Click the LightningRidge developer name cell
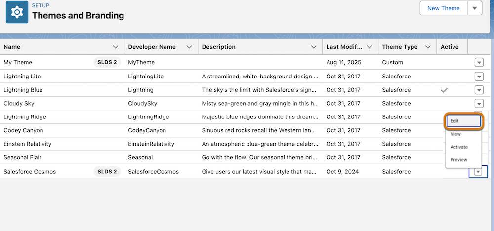The height and width of the screenshot is (231, 494). (161, 117)
